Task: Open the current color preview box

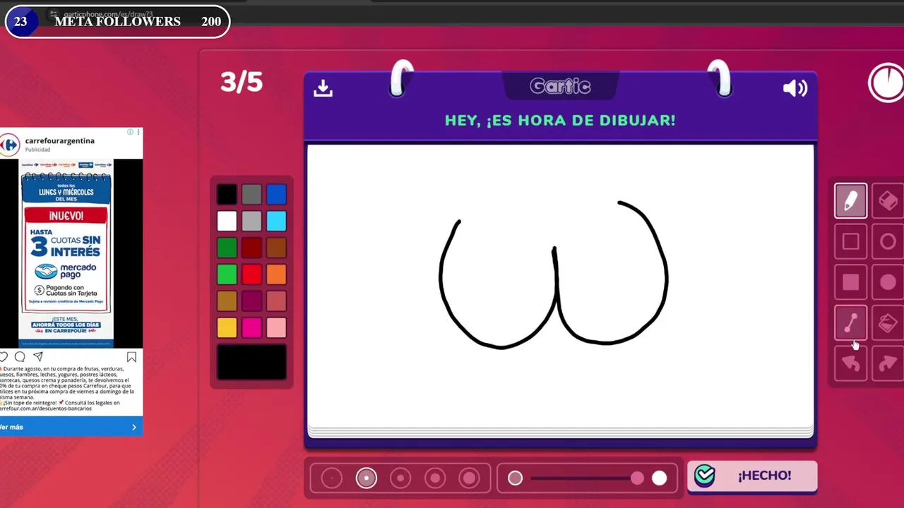Action: click(x=251, y=362)
